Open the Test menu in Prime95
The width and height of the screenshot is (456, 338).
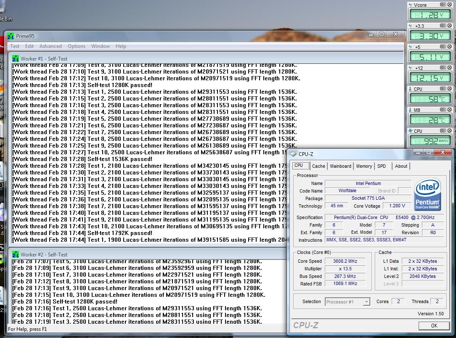pyautogui.click(x=15, y=46)
